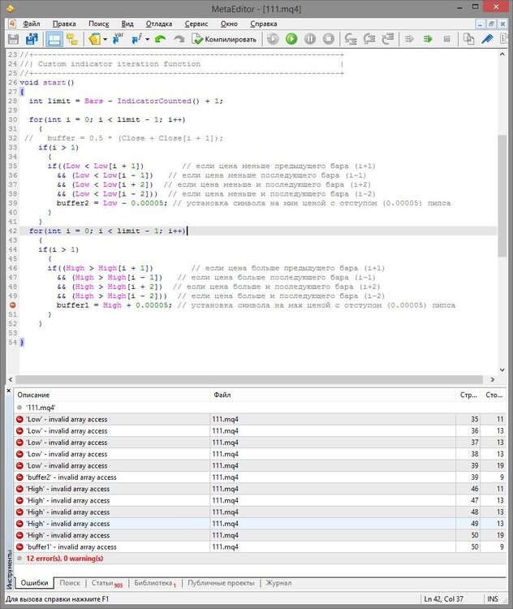Click the green Undo arrow

pos(160,39)
